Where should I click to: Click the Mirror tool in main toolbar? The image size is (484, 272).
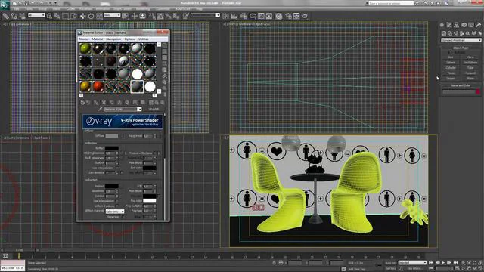pos(225,16)
